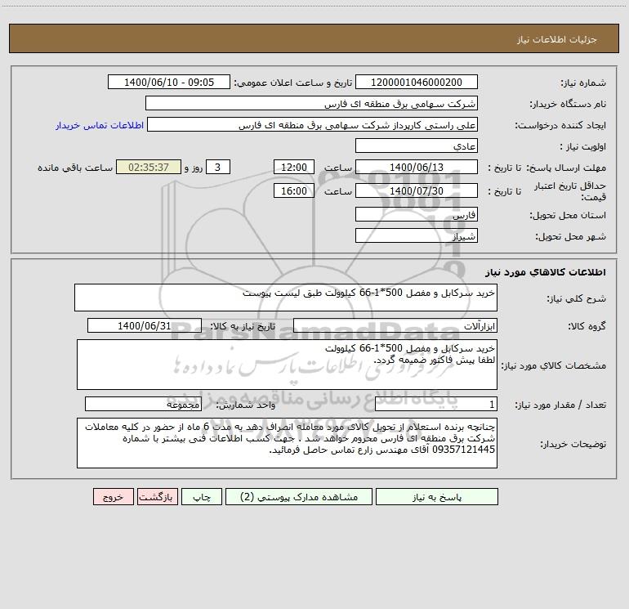
Task: Click the label استان محل تحویل:
Action: [x=568, y=215]
